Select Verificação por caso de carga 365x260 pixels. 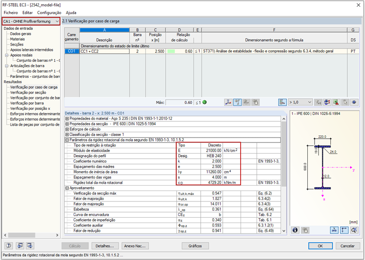coord(34,87)
